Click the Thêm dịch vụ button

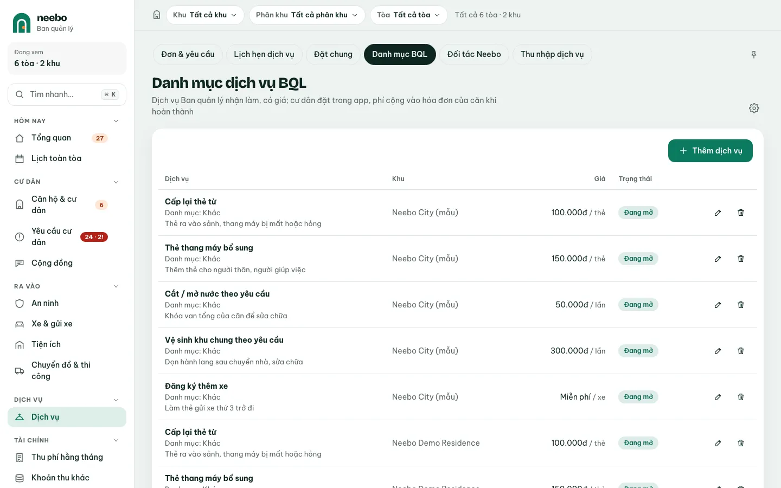[x=710, y=151]
